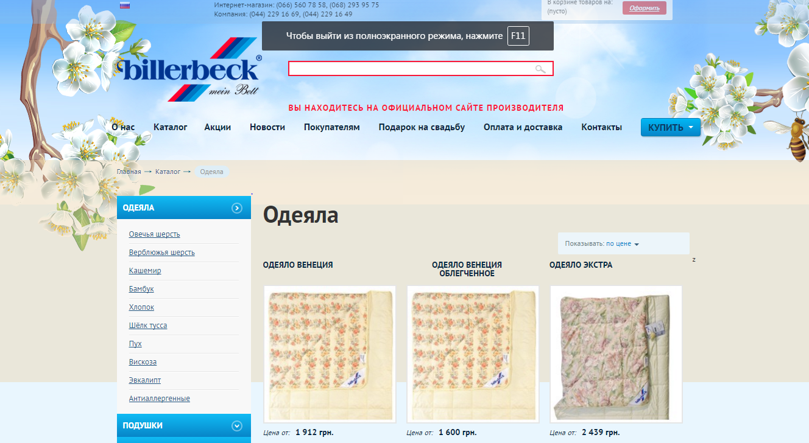
Task: Click into the search input field
Action: pyautogui.click(x=408, y=69)
